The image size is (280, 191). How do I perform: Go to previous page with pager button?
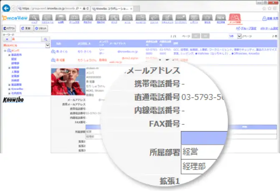(196, 36)
